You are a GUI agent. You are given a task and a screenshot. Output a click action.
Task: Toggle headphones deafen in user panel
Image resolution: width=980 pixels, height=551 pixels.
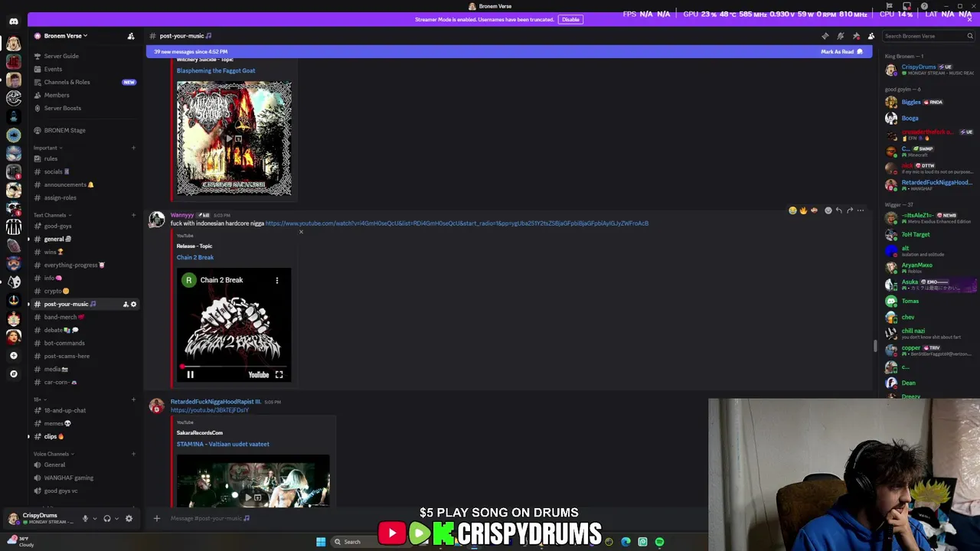click(x=107, y=518)
